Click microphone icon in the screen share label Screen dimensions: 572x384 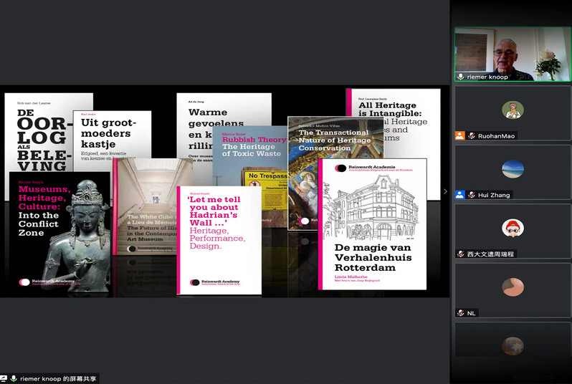[x=14, y=378]
